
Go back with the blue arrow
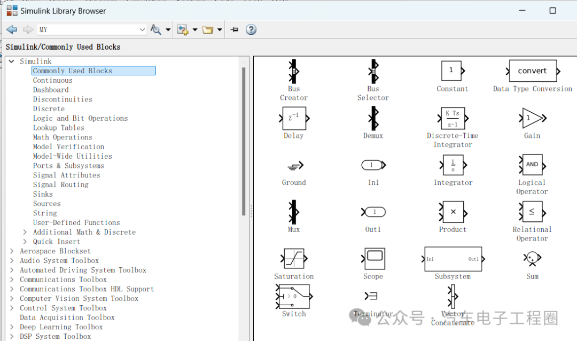(12, 29)
